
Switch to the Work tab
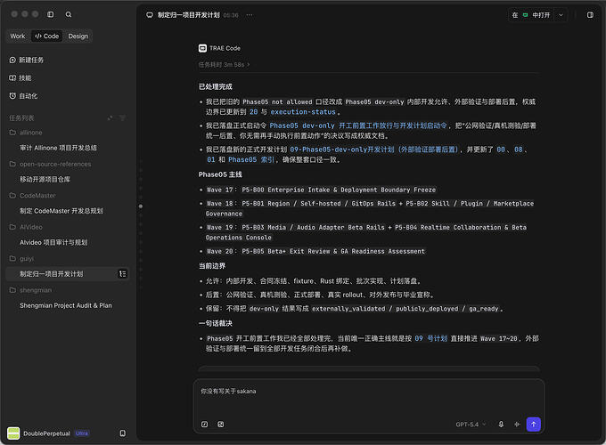18,36
